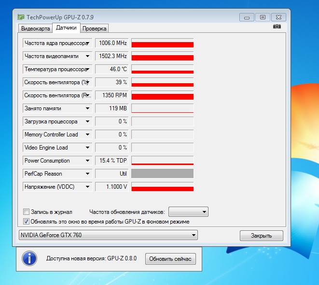Click the gray PerfCap Reason bar

pyautogui.click(x=162, y=174)
